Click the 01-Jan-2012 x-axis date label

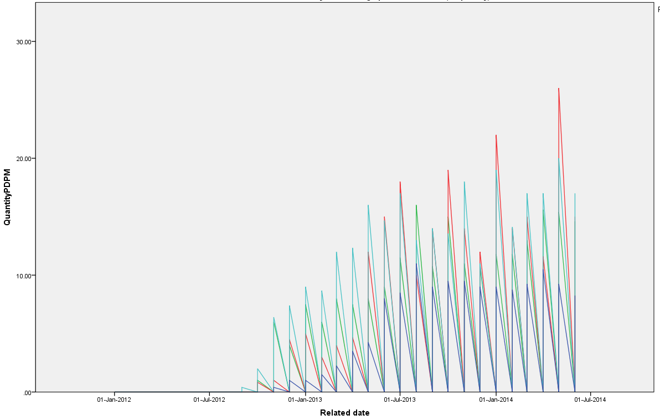tap(115, 400)
